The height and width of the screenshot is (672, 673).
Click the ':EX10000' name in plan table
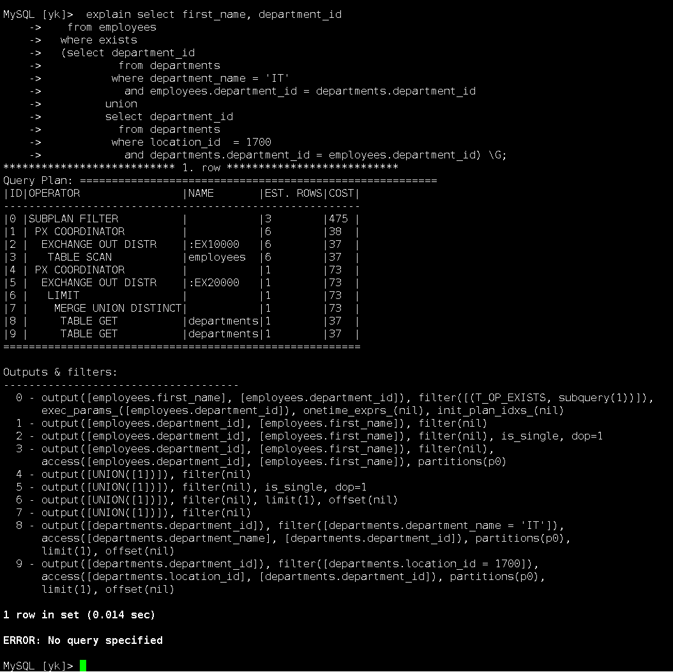tap(214, 244)
